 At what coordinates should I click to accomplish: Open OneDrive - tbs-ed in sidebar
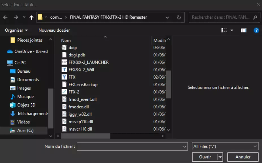(x=27, y=51)
